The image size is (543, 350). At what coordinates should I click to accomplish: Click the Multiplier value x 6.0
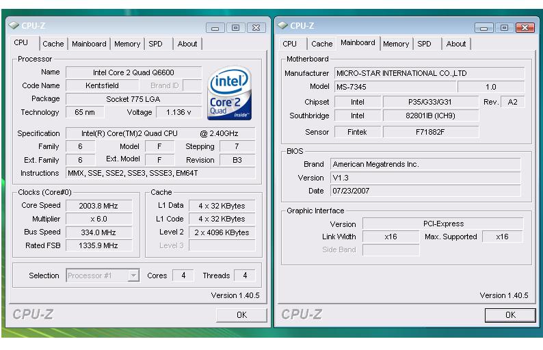coord(98,219)
